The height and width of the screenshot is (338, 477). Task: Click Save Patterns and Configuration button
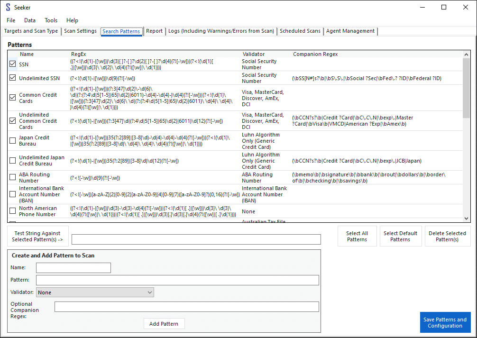[445, 322]
